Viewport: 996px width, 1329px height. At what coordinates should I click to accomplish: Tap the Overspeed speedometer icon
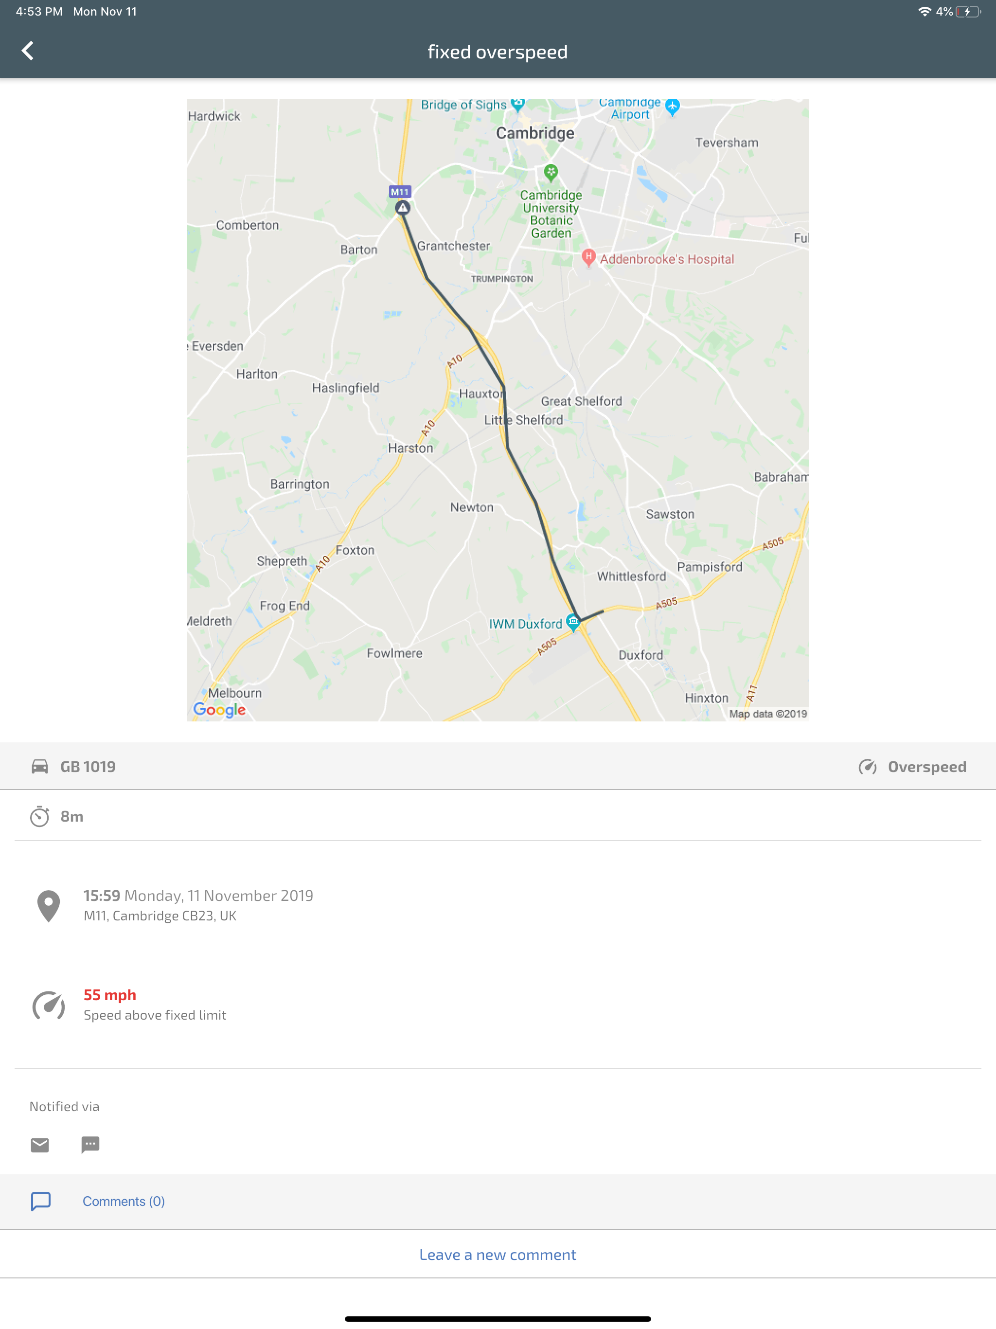pyautogui.click(x=868, y=767)
